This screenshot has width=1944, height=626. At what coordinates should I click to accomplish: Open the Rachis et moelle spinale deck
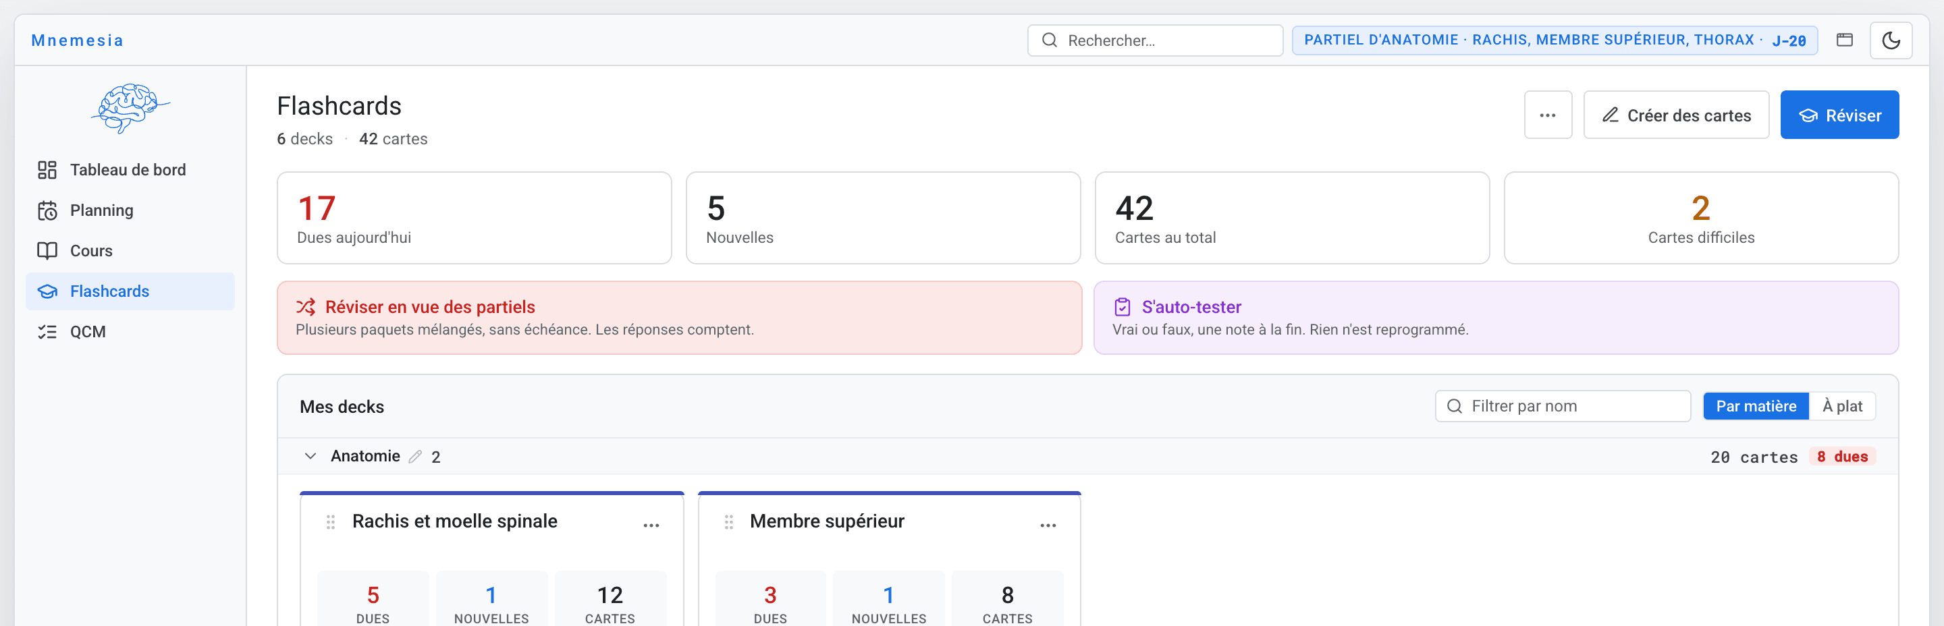click(x=454, y=521)
